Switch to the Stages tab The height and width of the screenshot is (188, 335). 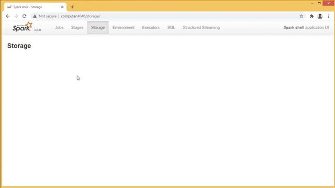77,28
